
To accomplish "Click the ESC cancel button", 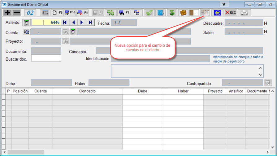I will tap(230, 13).
